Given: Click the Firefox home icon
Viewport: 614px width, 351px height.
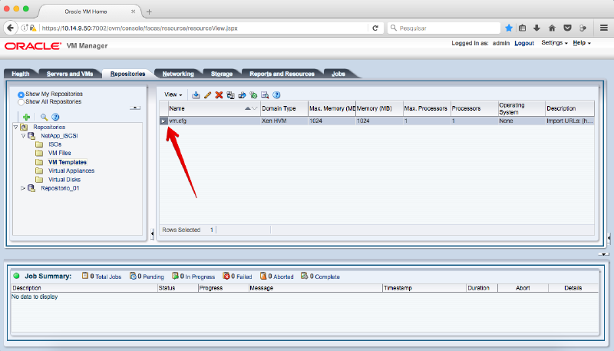Looking at the screenshot, I should (552, 28).
